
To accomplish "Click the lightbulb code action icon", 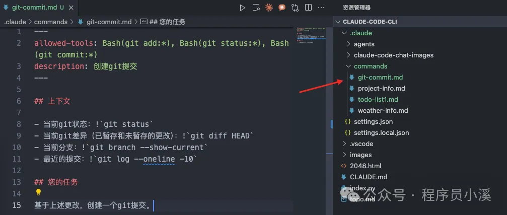I will click(x=38, y=193).
